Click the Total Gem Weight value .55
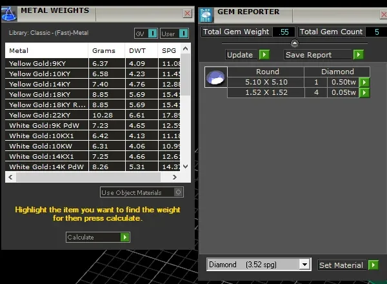 coord(284,32)
